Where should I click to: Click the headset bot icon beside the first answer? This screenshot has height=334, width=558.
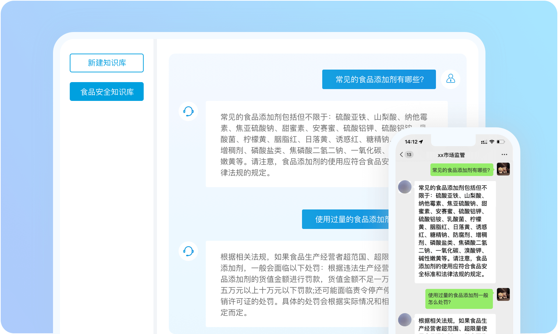coord(188,111)
